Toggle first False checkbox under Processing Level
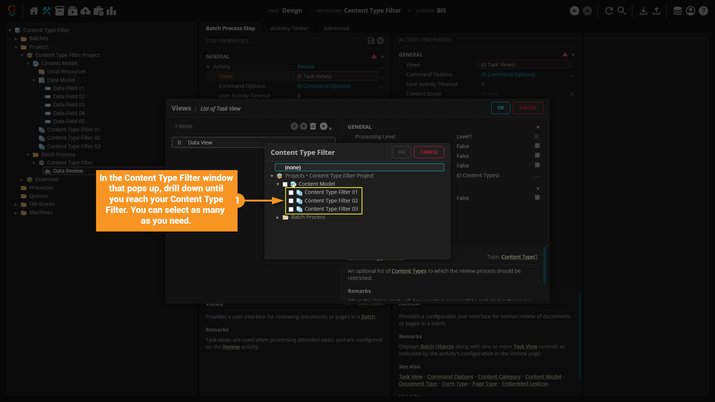This screenshot has height=402, width=715. [537, 146]
